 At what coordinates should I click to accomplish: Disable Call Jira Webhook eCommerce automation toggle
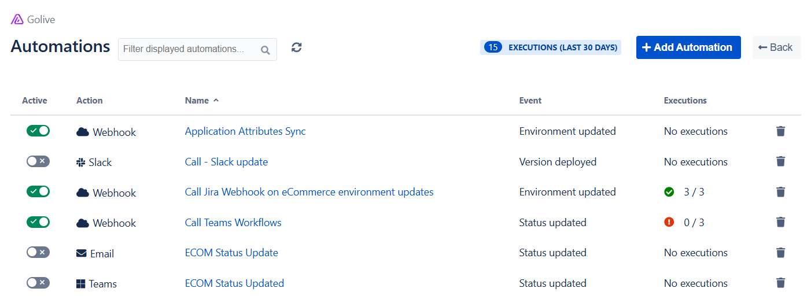click(x=38, y=191)
